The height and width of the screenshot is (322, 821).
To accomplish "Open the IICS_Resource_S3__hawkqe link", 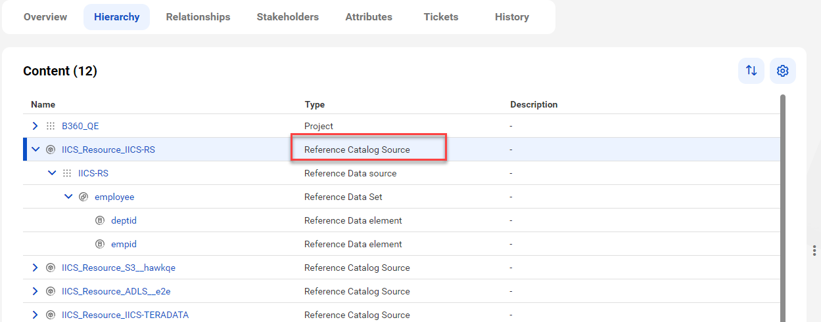I will [x=118, y=268].
